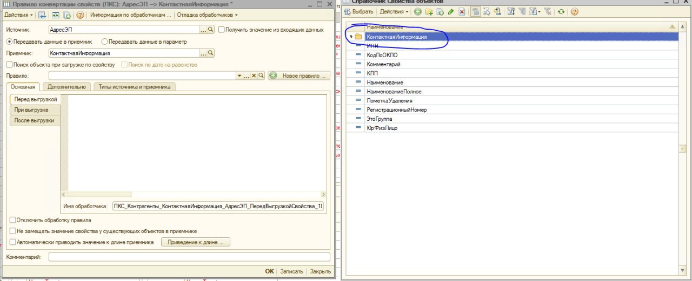Click OK button at window bottom
Screen dimensions: 692x281
269,271
